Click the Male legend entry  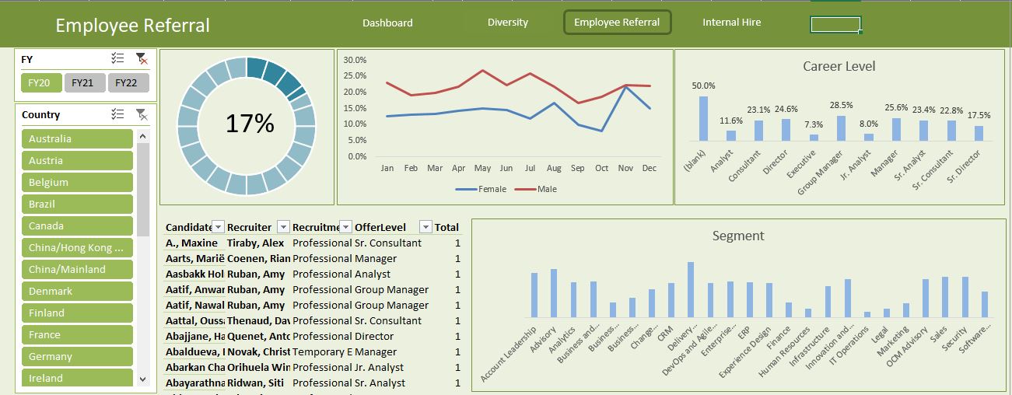tap(537, 189)
